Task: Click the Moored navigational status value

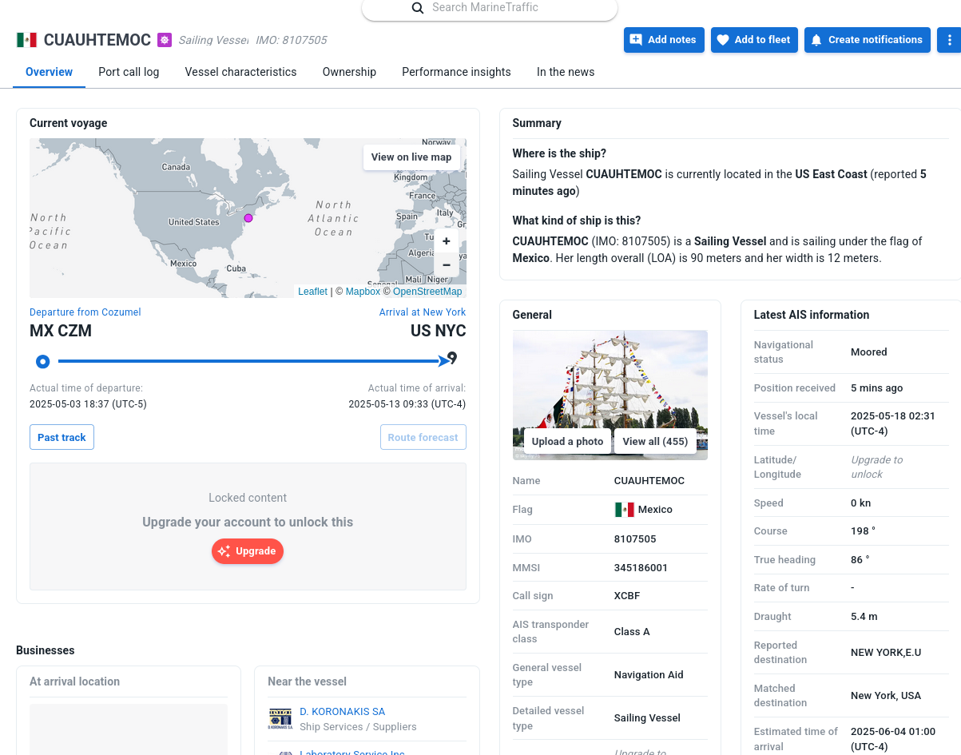Action: [869, 352]
